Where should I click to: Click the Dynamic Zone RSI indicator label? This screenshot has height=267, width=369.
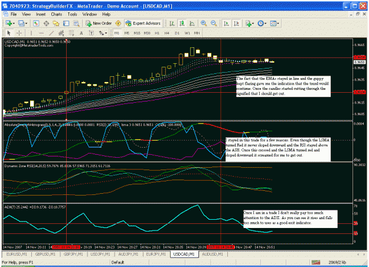57,166
